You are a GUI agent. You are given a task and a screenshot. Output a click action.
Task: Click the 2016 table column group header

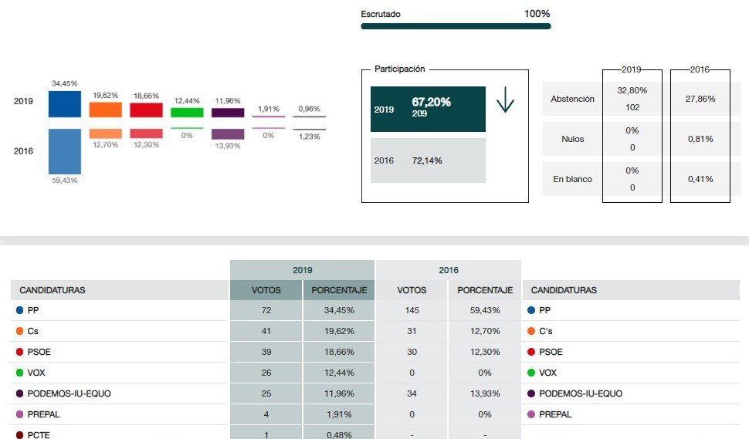coord(449,270)
